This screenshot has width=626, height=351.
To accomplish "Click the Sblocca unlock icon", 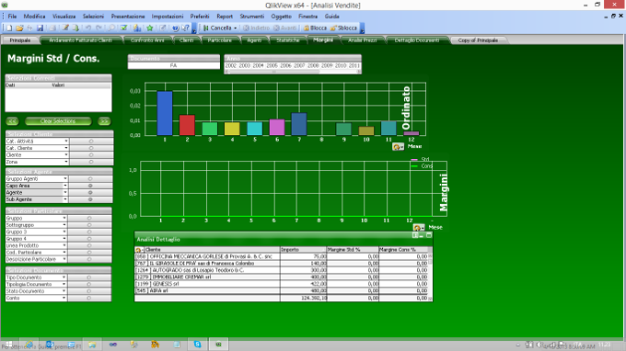I will click(333, 28).
